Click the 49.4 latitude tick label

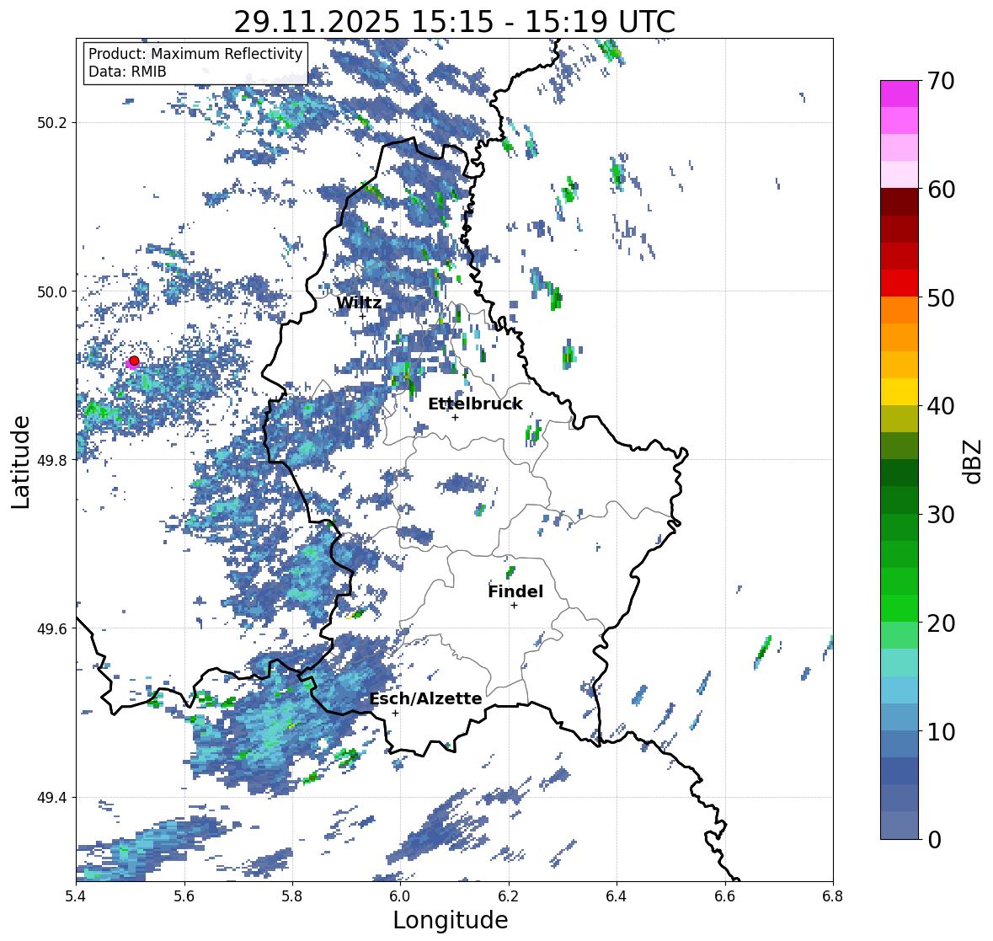coord(52,798)
